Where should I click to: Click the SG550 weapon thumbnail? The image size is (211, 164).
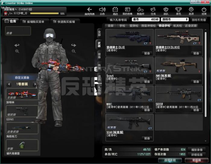pyautogui.click(x=179, y=94)
